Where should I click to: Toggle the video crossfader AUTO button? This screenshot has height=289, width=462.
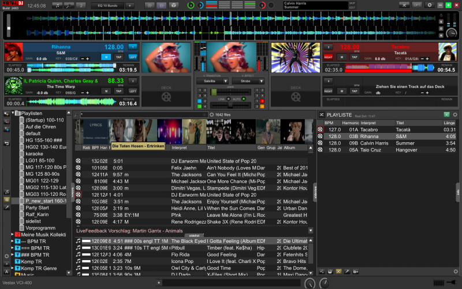pyautogui.click(x=244, y=99)
